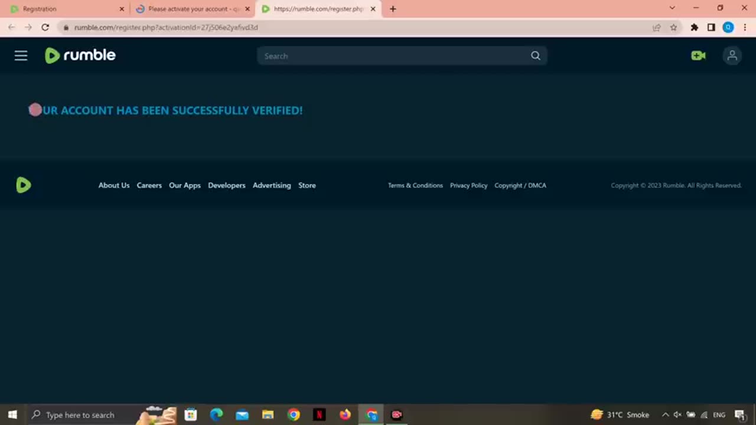Open the Terms & Conditions link
Viewport: 756px width, 425px height.
coord(415,185)
